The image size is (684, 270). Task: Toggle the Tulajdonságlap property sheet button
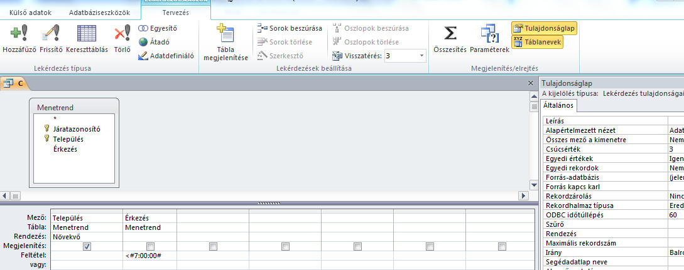[x=545, y=28]
